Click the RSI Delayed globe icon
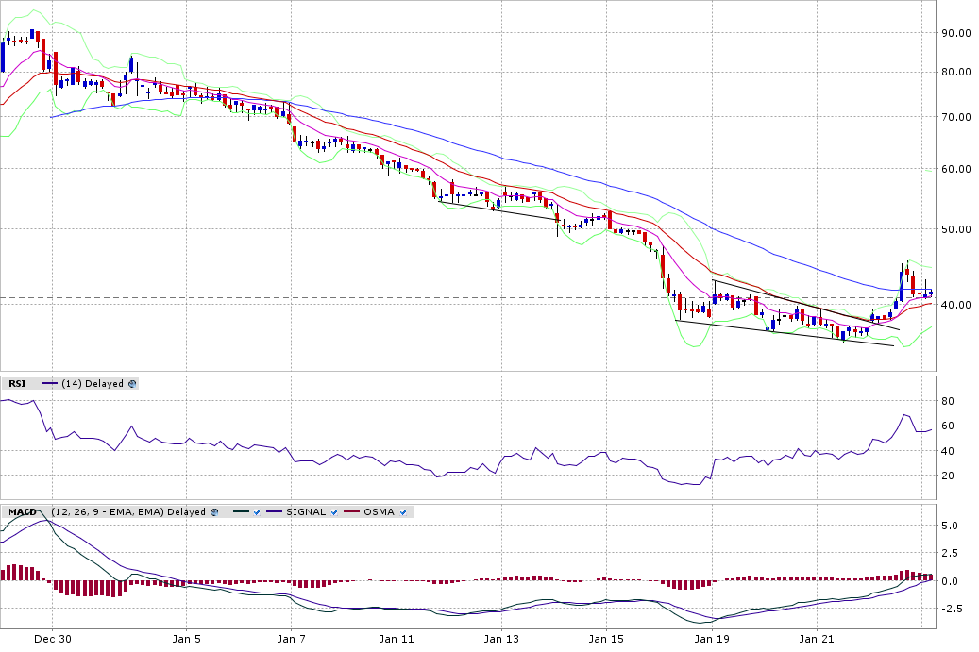Screen dimensions: 979x652 point(132,384)
